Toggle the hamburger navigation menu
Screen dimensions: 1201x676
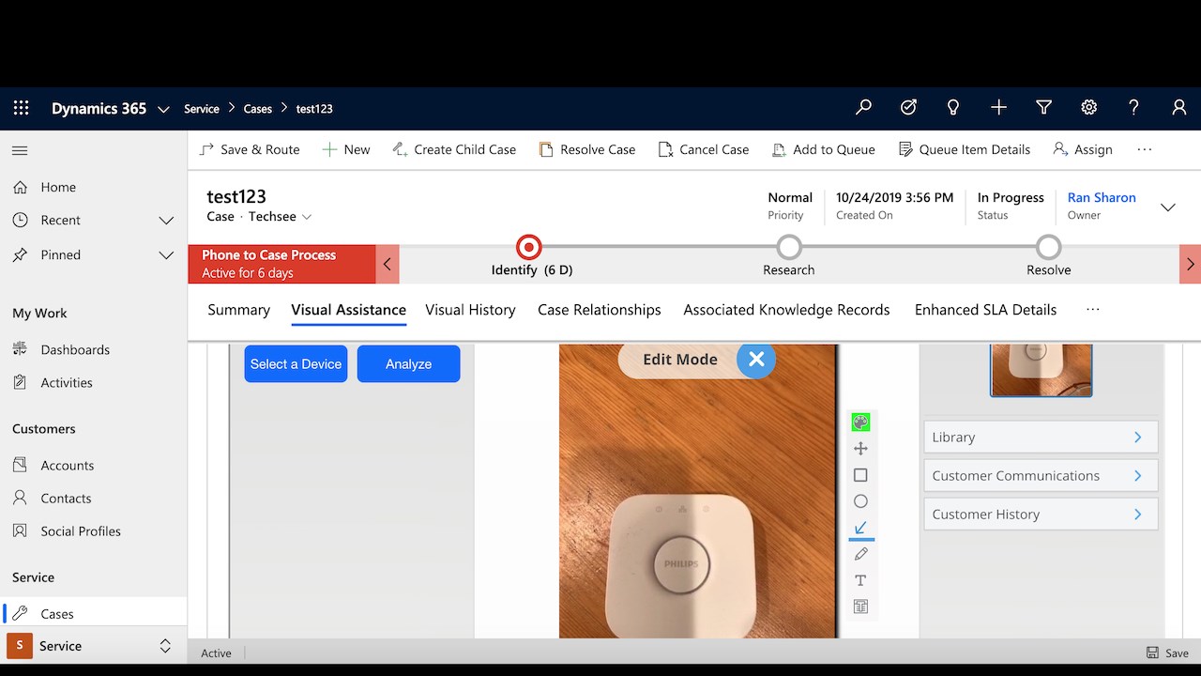click(20, 150)
